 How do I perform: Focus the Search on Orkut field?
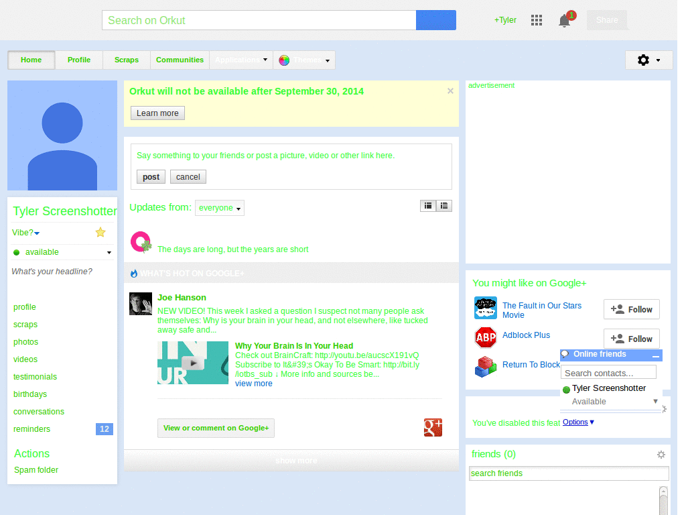pos(259,20)
